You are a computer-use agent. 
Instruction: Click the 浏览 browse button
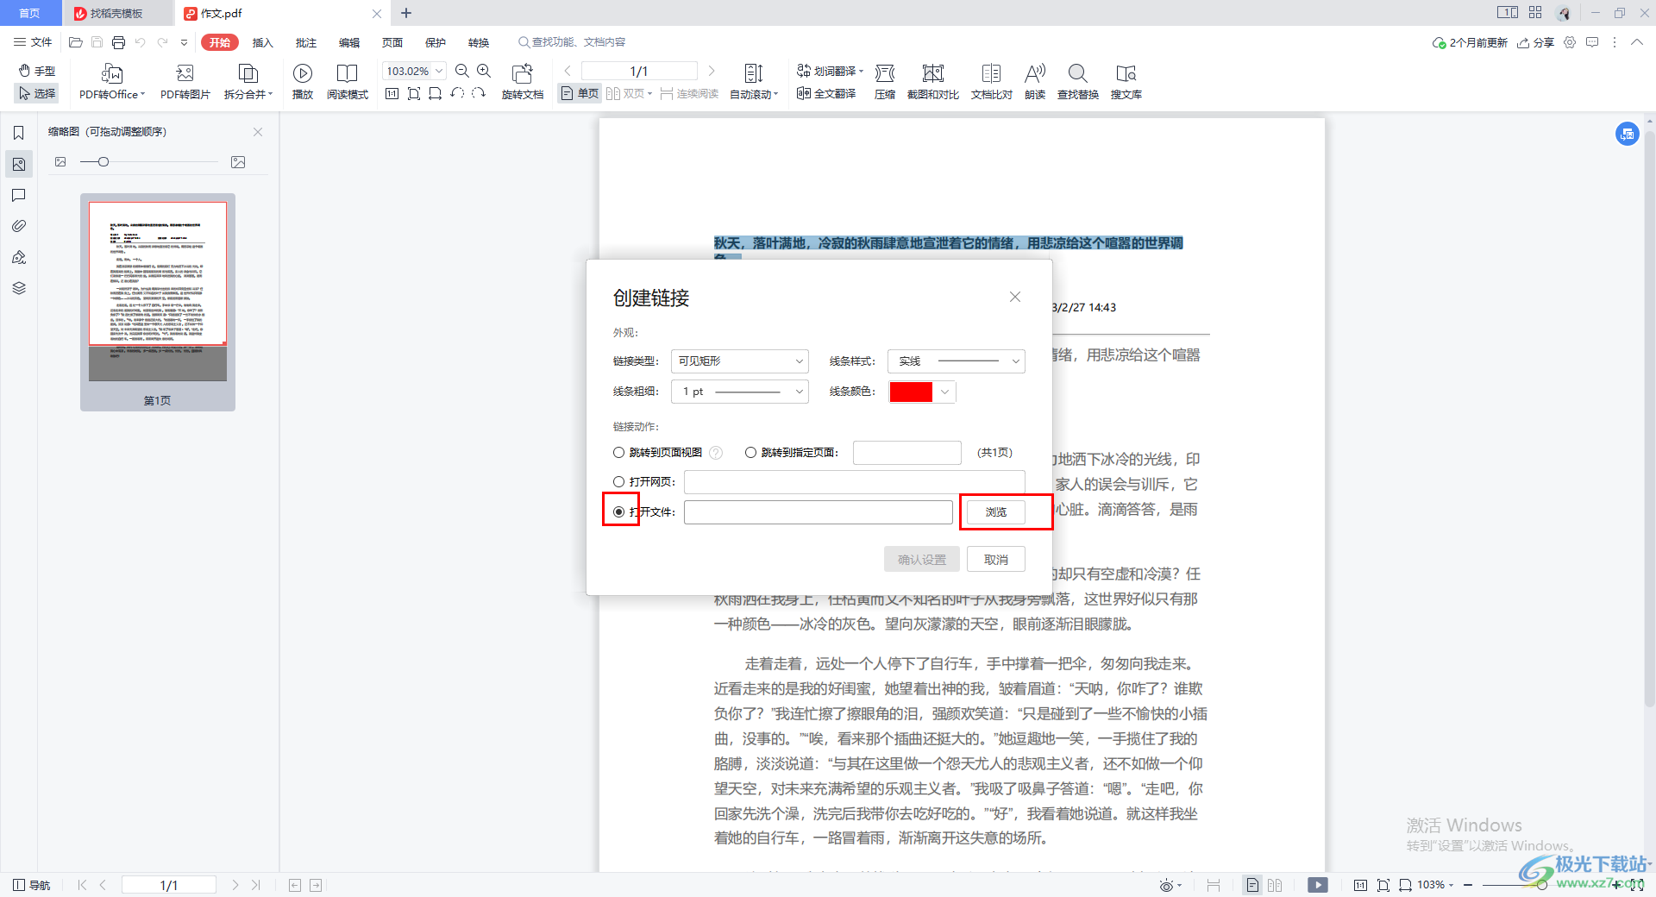coord(995,511)
